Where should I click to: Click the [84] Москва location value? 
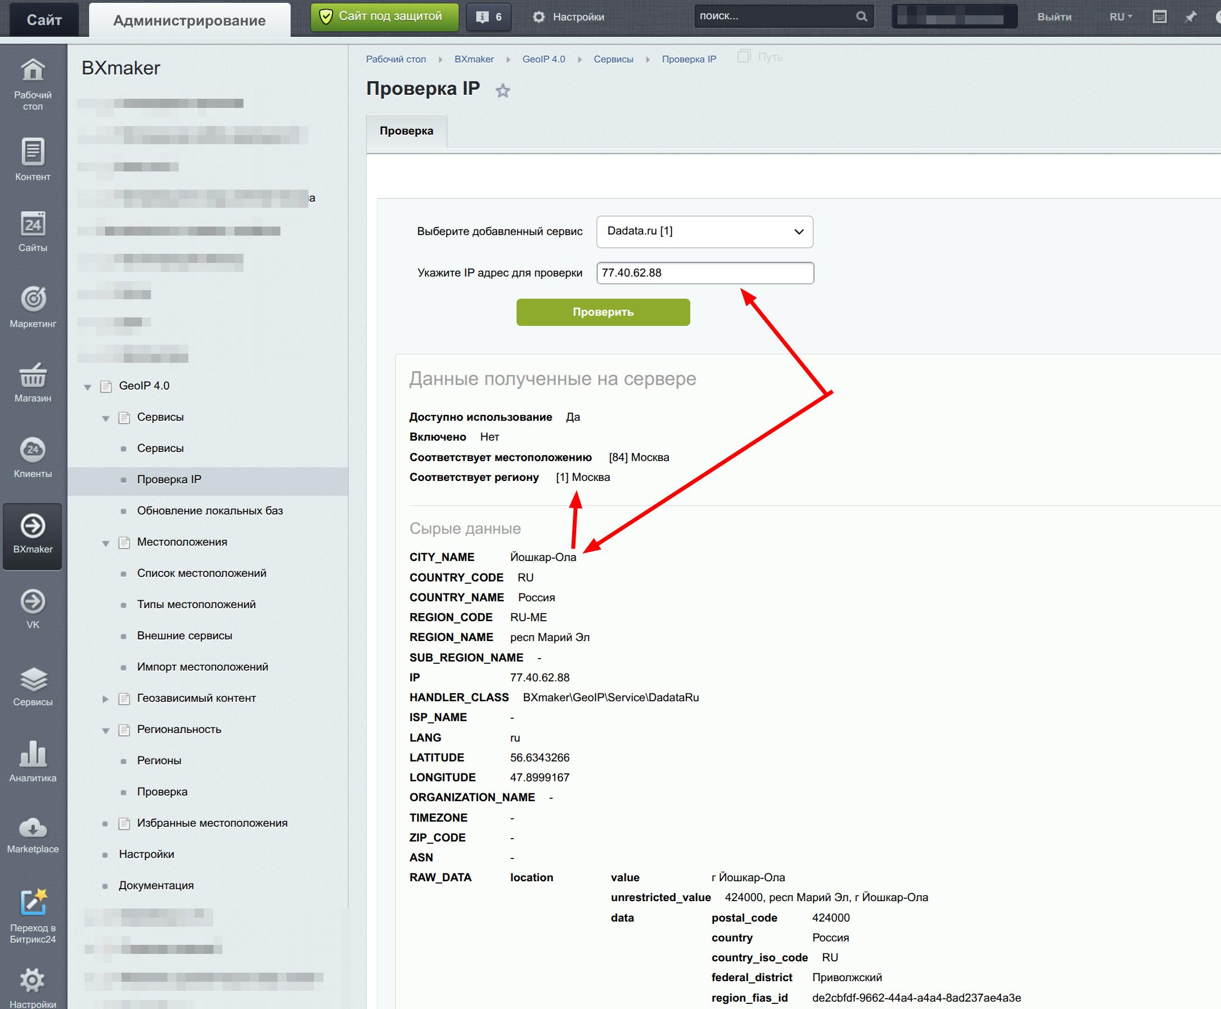click(639, 458)
